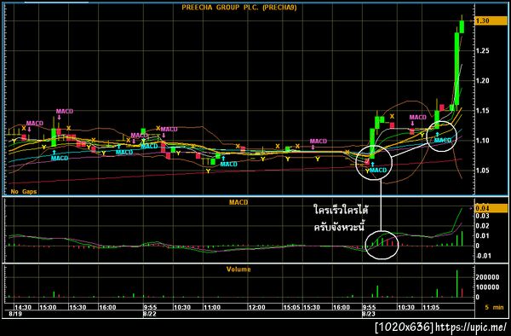511x336 pixels.
Task: Click the 1.20 price axis label
Action: [482, 80]
